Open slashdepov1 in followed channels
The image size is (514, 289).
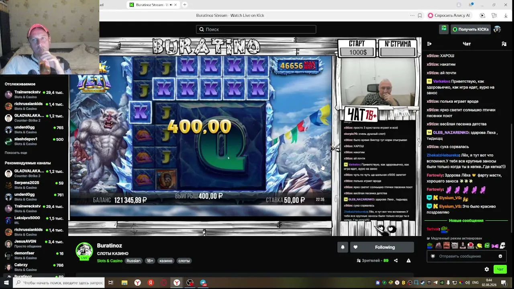coord(34,141)
